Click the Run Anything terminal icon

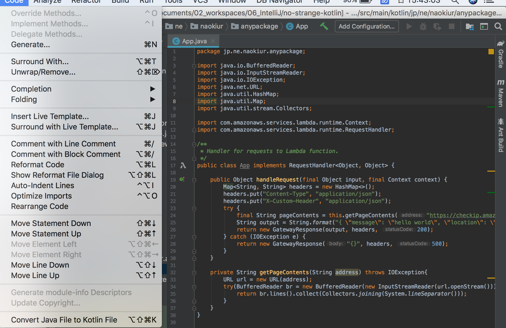coord(484,26)
